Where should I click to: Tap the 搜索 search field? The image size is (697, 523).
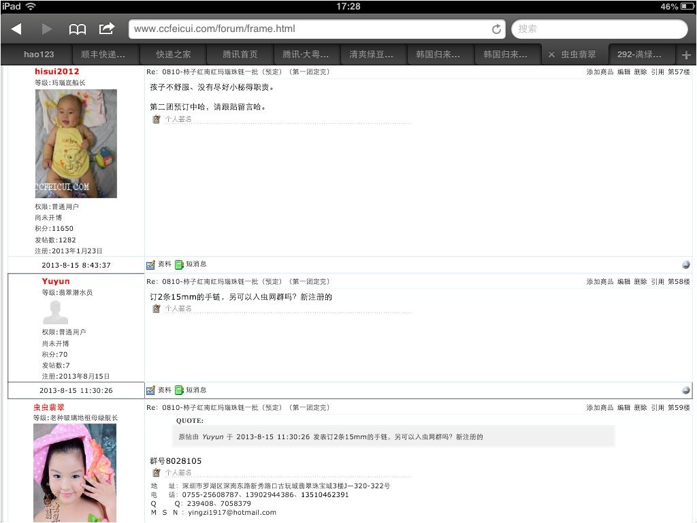point(599,29)
